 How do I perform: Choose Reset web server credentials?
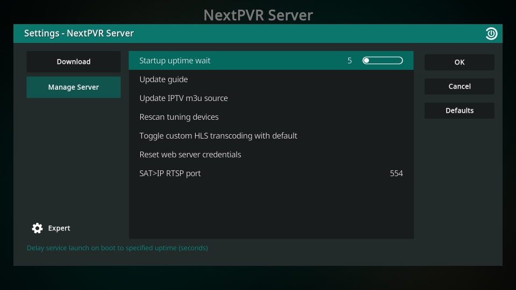190,155
